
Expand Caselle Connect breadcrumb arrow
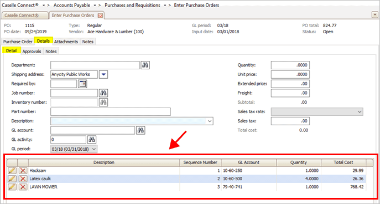(44, 5)
